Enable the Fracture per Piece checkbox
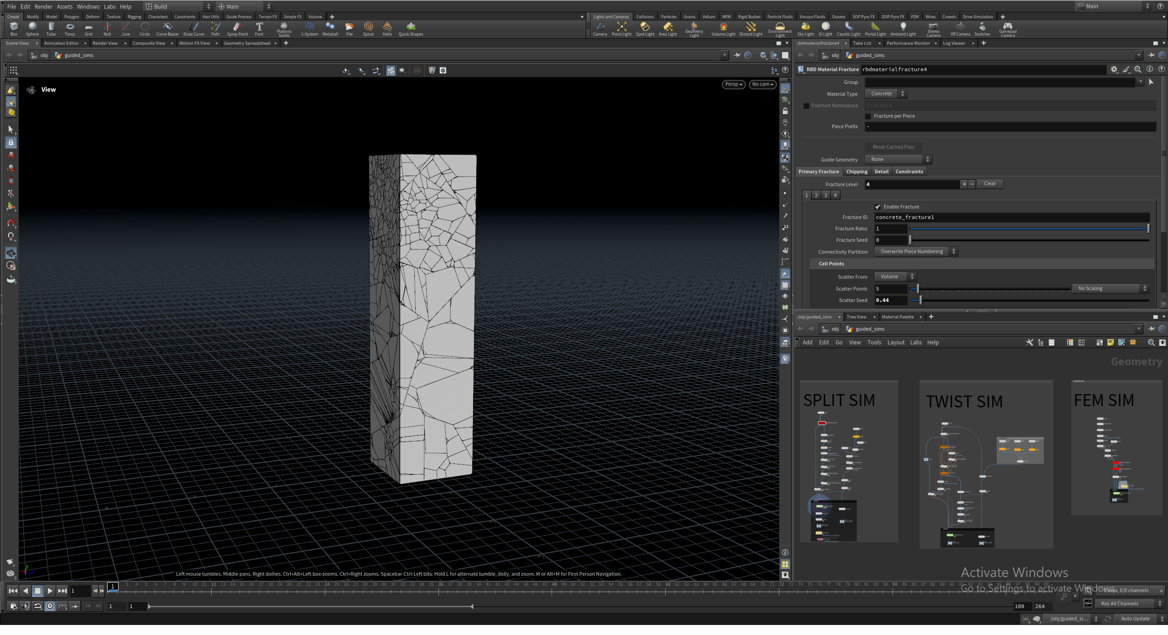This screenshot has height=635, width=1168. tap(868, 116)
